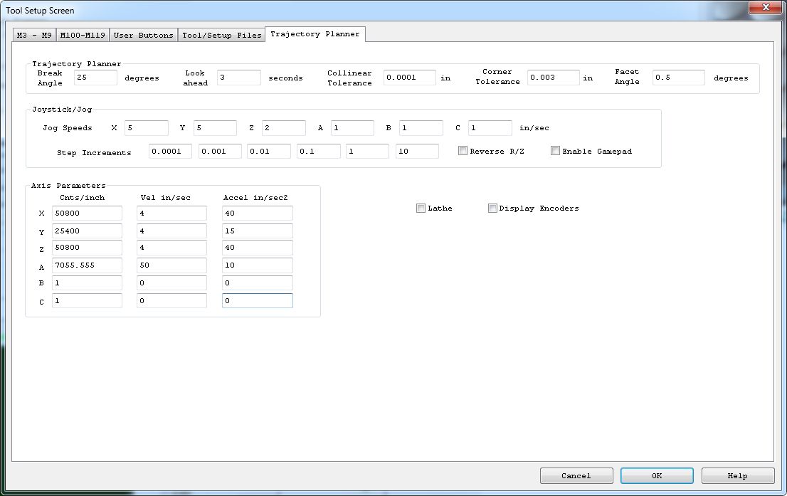Viewport: 787px width, 496px height.
Task: Select the Tool/Setup Files tab
Action: (221, 35)
